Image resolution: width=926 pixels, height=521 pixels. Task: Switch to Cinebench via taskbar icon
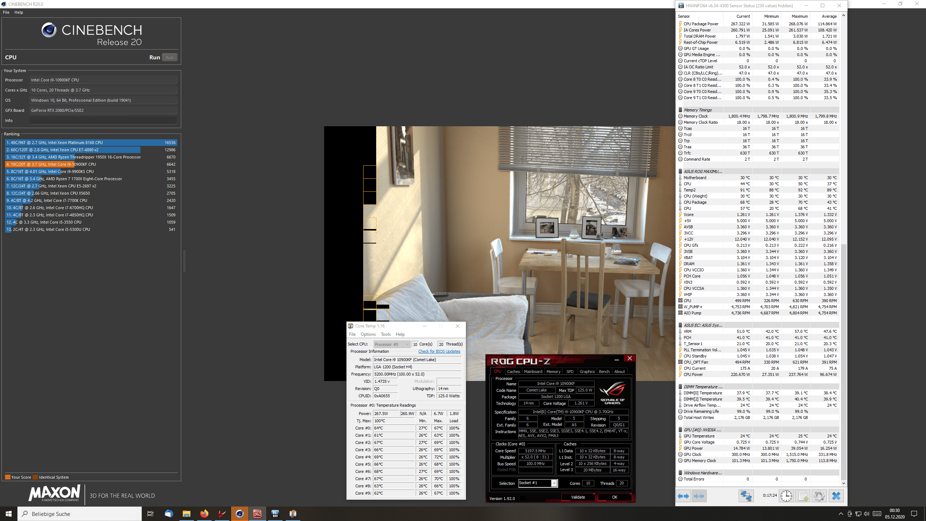point(239,514)
